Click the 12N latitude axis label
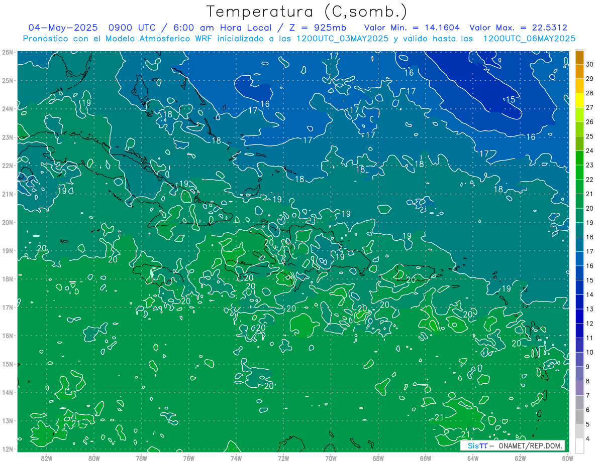603x465 pixels. point(8,449)
